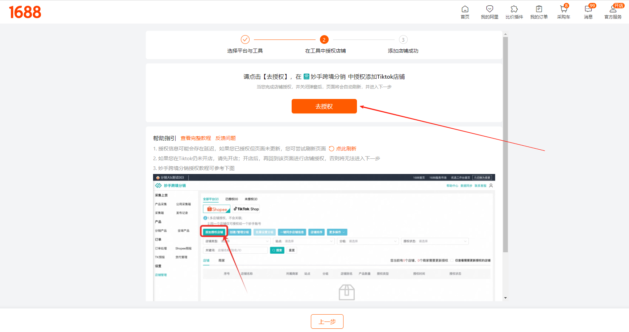Click the completed step one check icon
This screenshot has width=629, height=332.
point(245,40)
